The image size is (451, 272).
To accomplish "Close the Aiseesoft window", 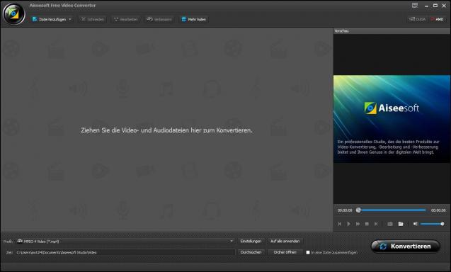I will click(x=444, y=6).
